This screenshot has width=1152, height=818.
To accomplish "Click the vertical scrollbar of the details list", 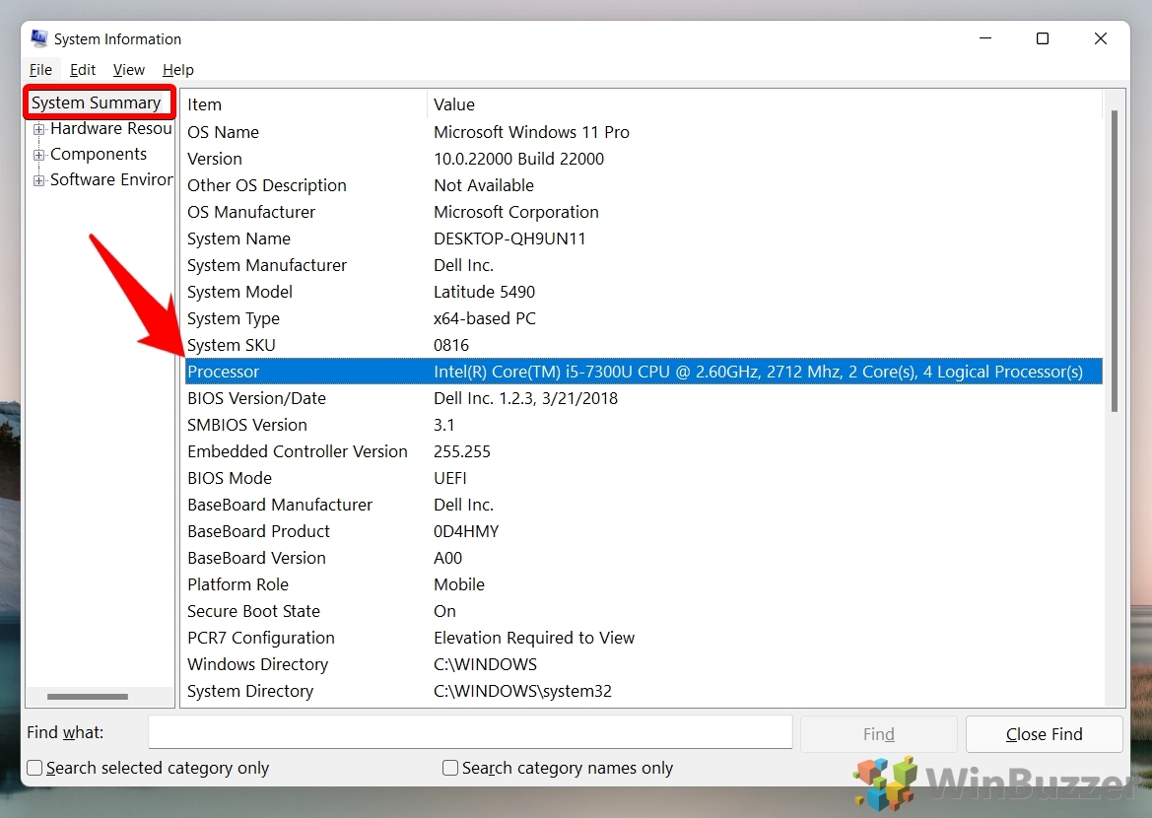I will pyautogui.click(x=1115, y=261).
